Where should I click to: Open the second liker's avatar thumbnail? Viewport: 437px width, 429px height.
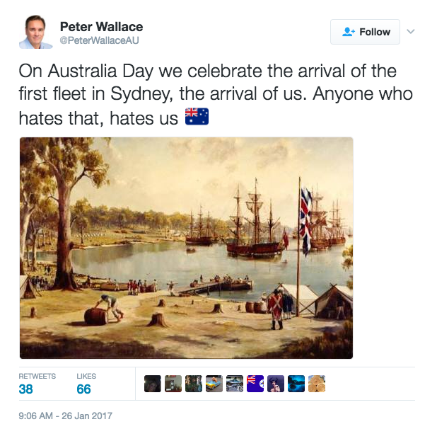pos(173,384)
